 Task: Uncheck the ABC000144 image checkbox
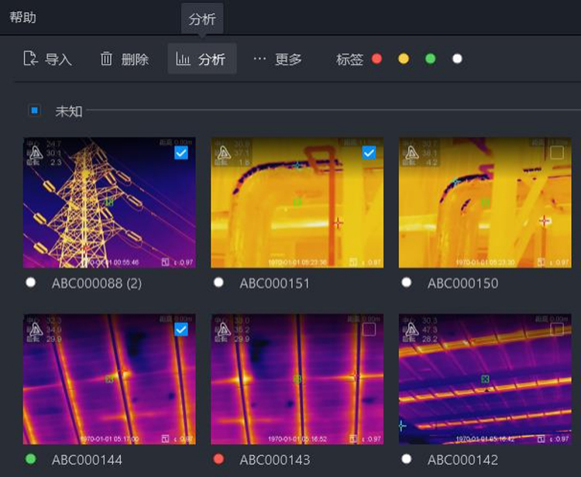180,330
